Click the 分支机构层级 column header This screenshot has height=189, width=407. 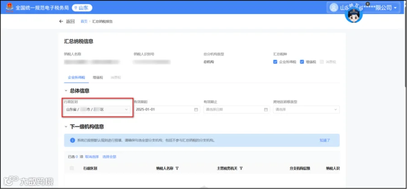[x=300, y=169]
